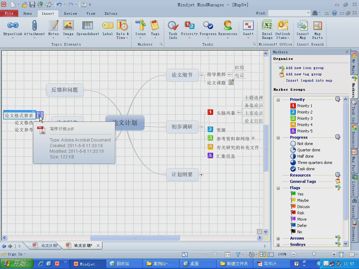Image resolution: width=359 pixels, height=269 pixels.
Task: Close the Markers pane
Action: pos(347,52)
